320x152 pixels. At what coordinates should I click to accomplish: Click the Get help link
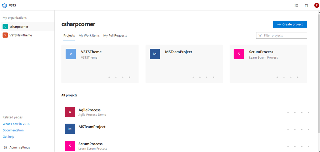pyautogui.click(x=8, y=137)
